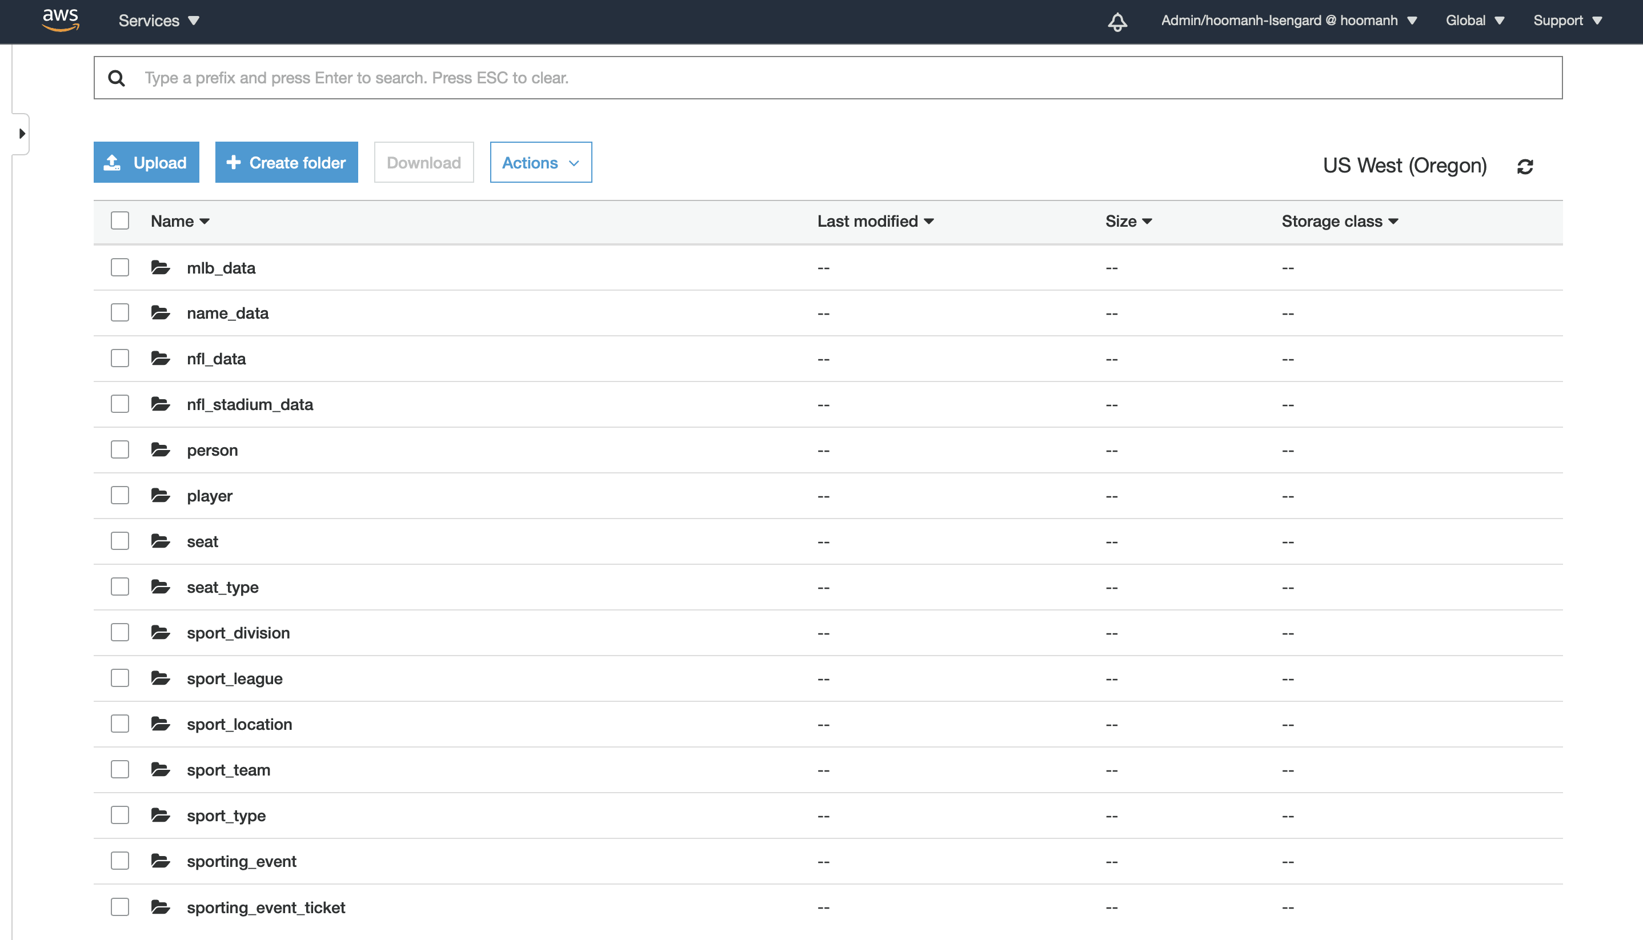The image size is (1643, 940).
Task: Open the Support dropdown menu
Action: pyautogui.click(x=1568, y=21)
